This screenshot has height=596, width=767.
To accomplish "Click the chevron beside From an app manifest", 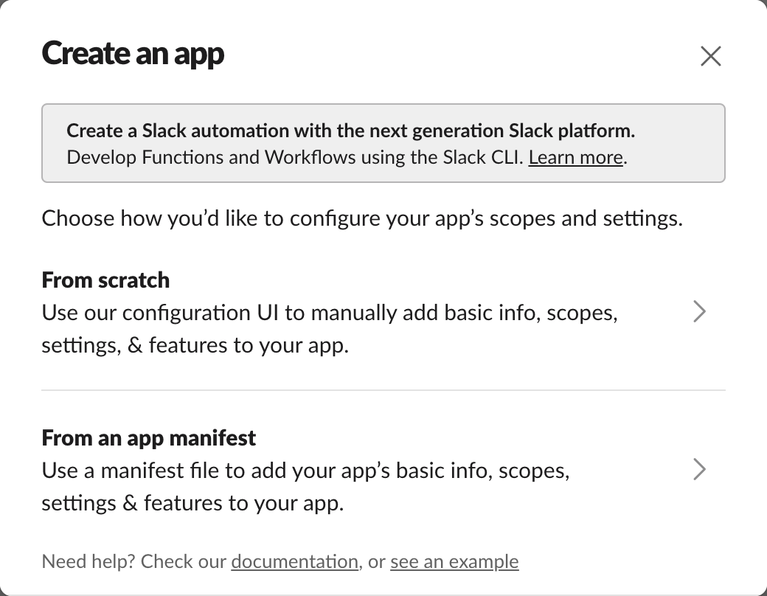I will pyautogui.click(x=700, y=469).
